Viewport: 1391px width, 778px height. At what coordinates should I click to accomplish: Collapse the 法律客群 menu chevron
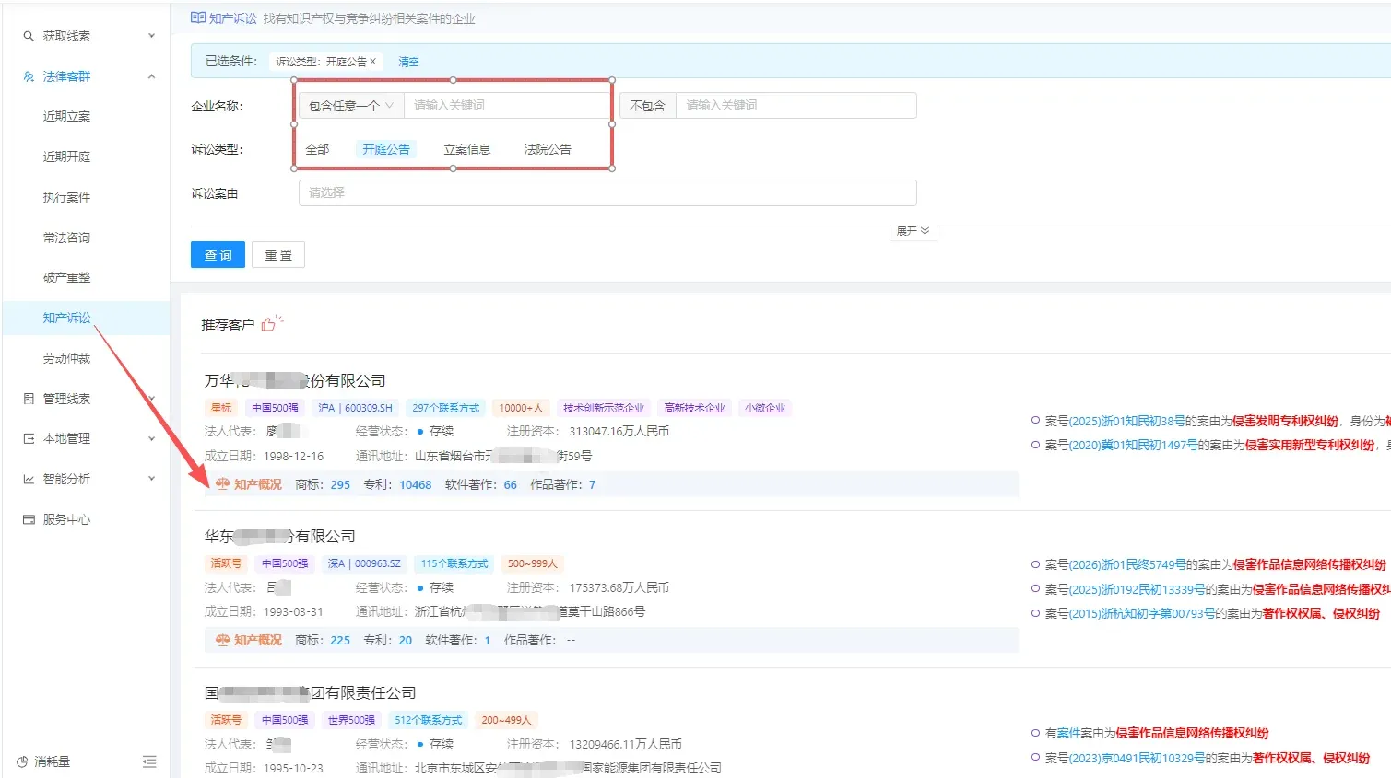tap(151, 76)
